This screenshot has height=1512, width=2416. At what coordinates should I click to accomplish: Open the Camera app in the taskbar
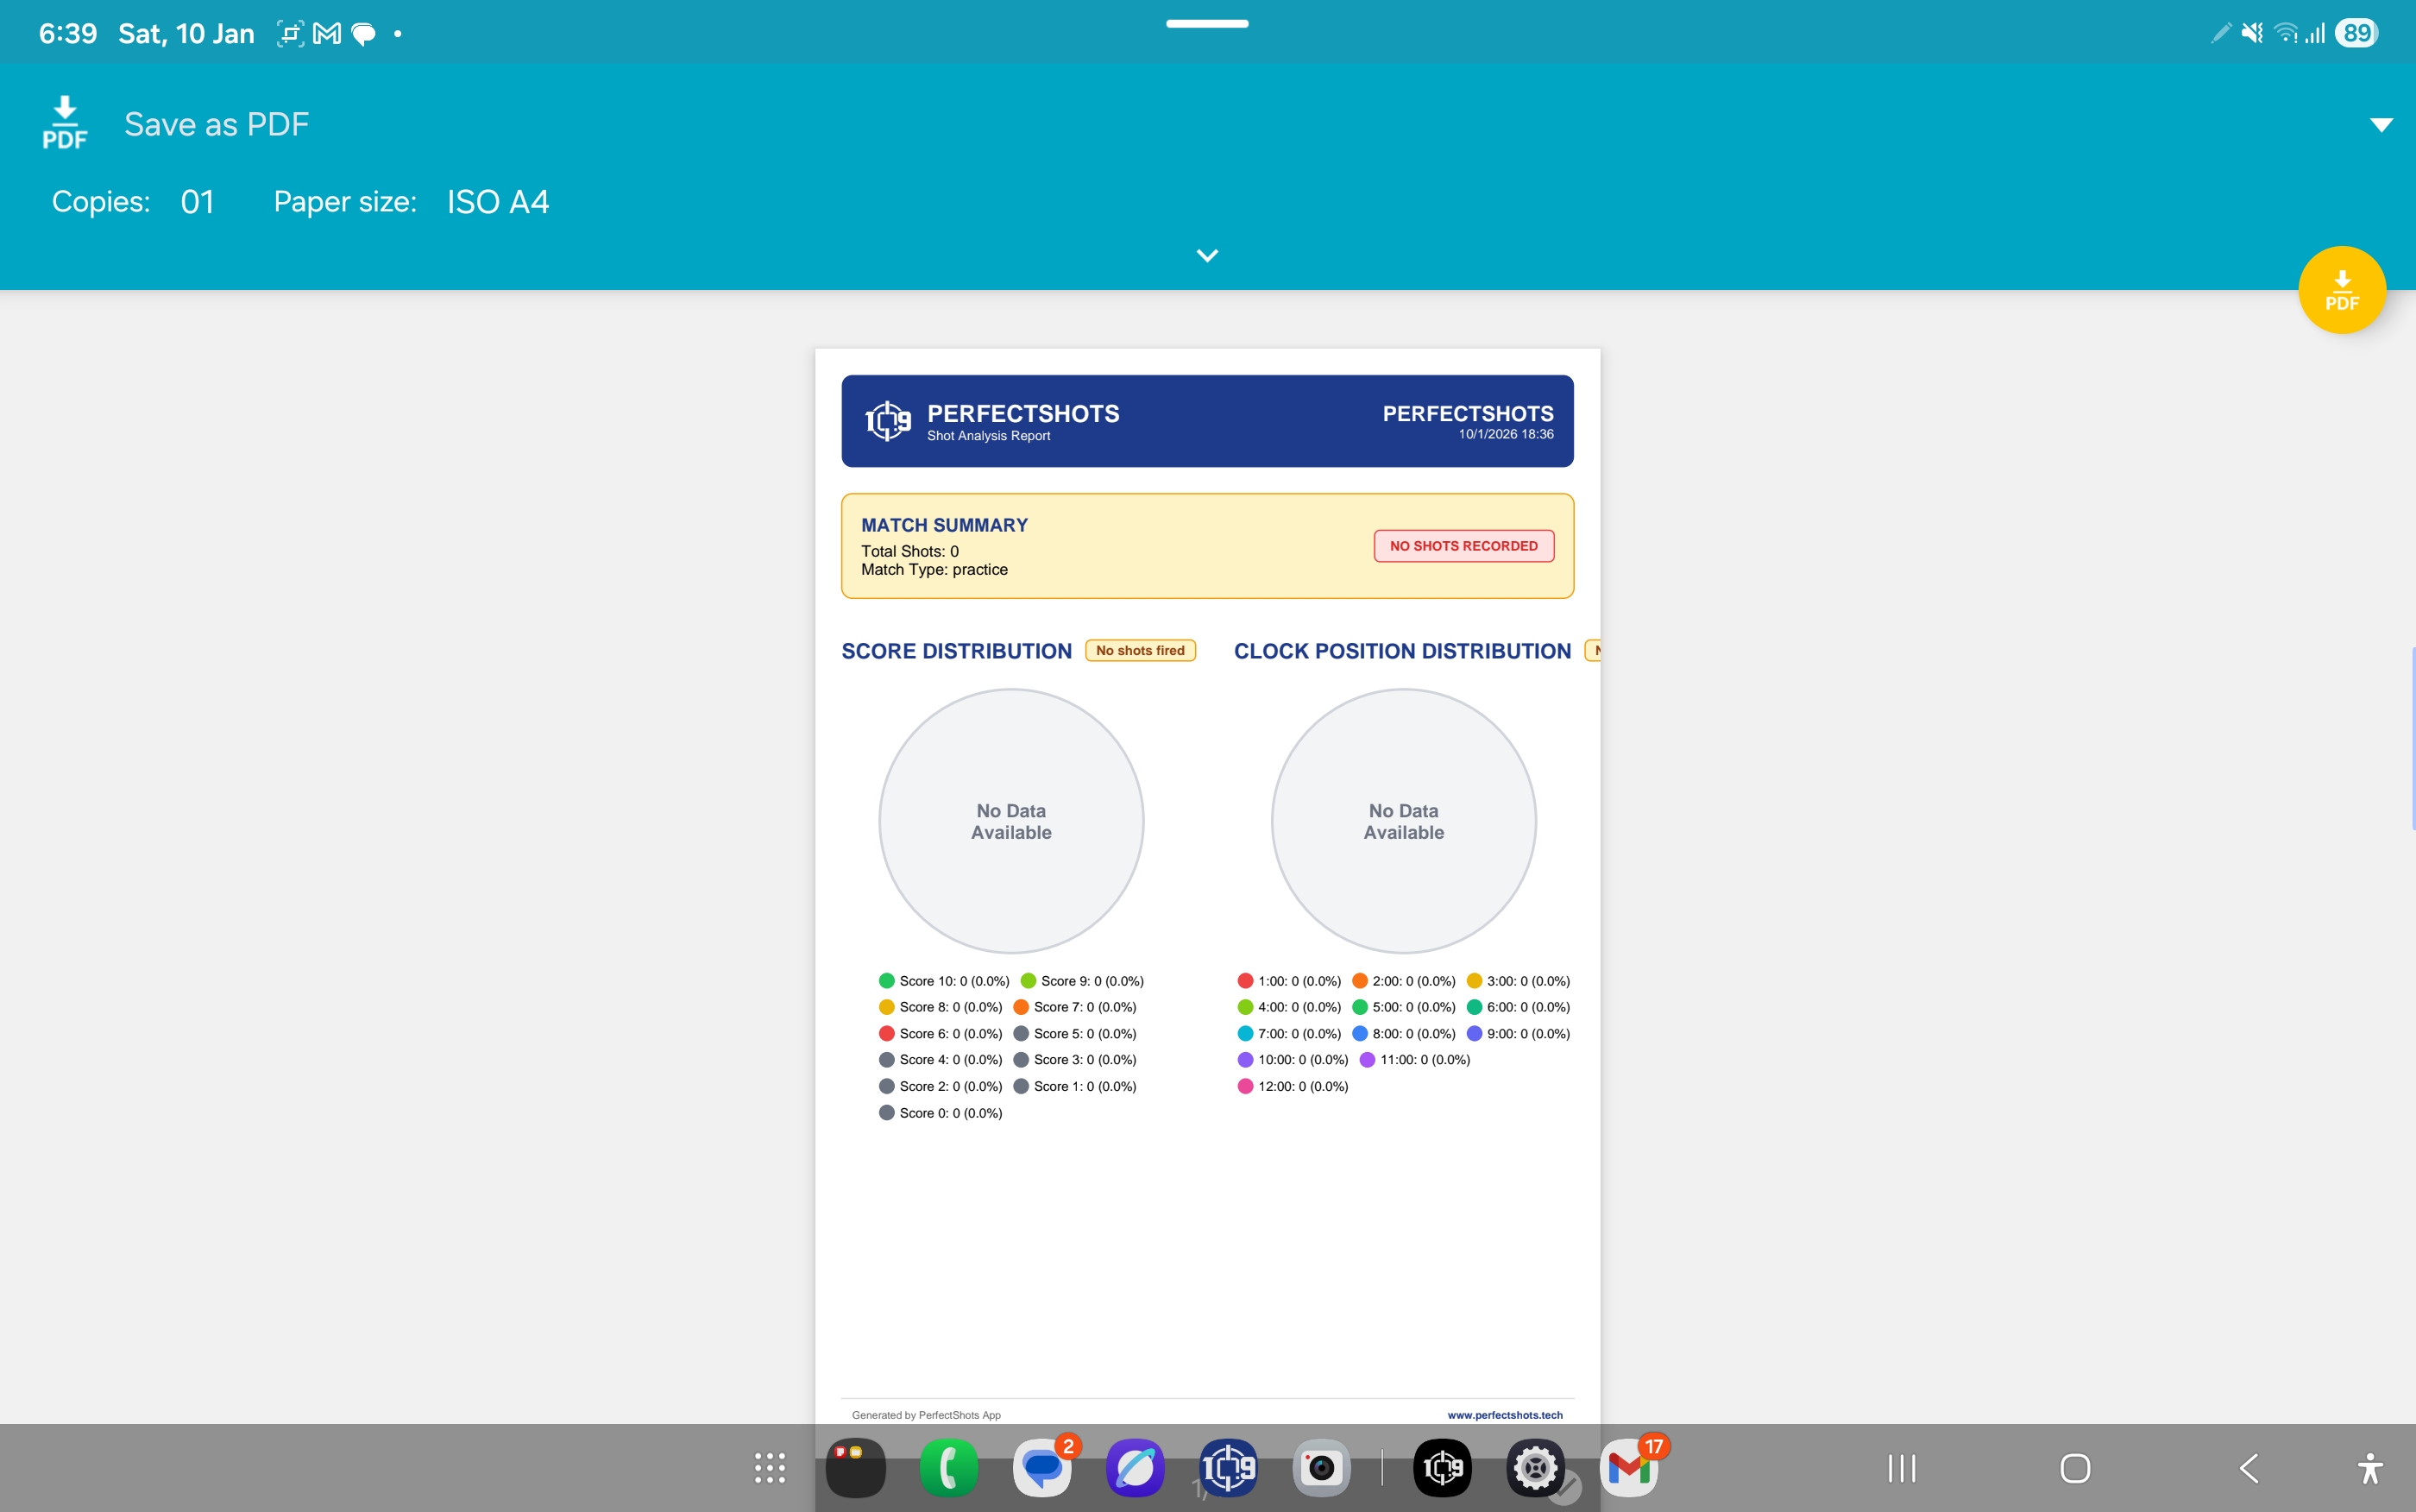[1320, 1467]
